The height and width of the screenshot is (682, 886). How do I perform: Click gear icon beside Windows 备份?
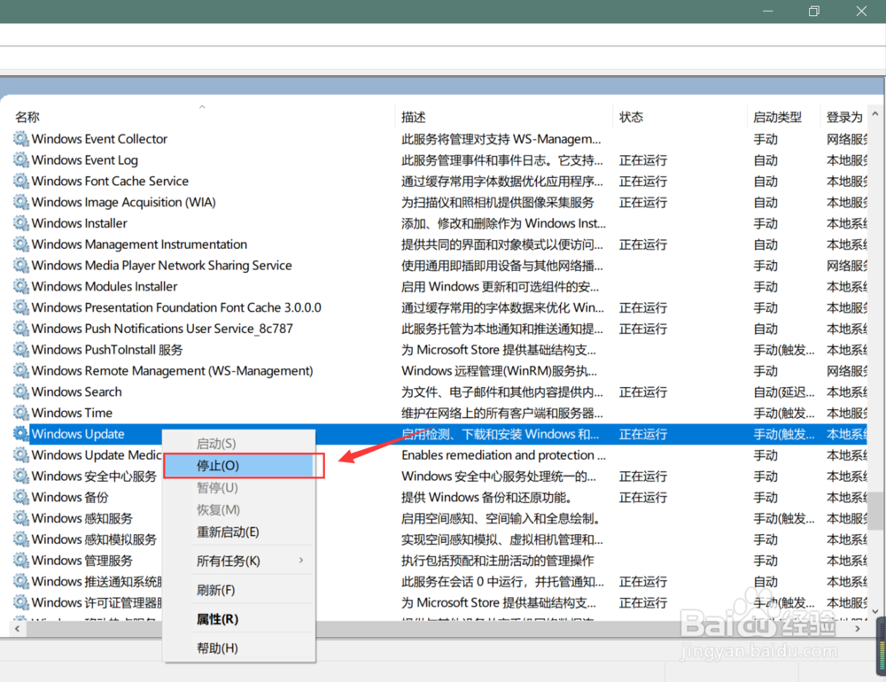tap(21, 497)
